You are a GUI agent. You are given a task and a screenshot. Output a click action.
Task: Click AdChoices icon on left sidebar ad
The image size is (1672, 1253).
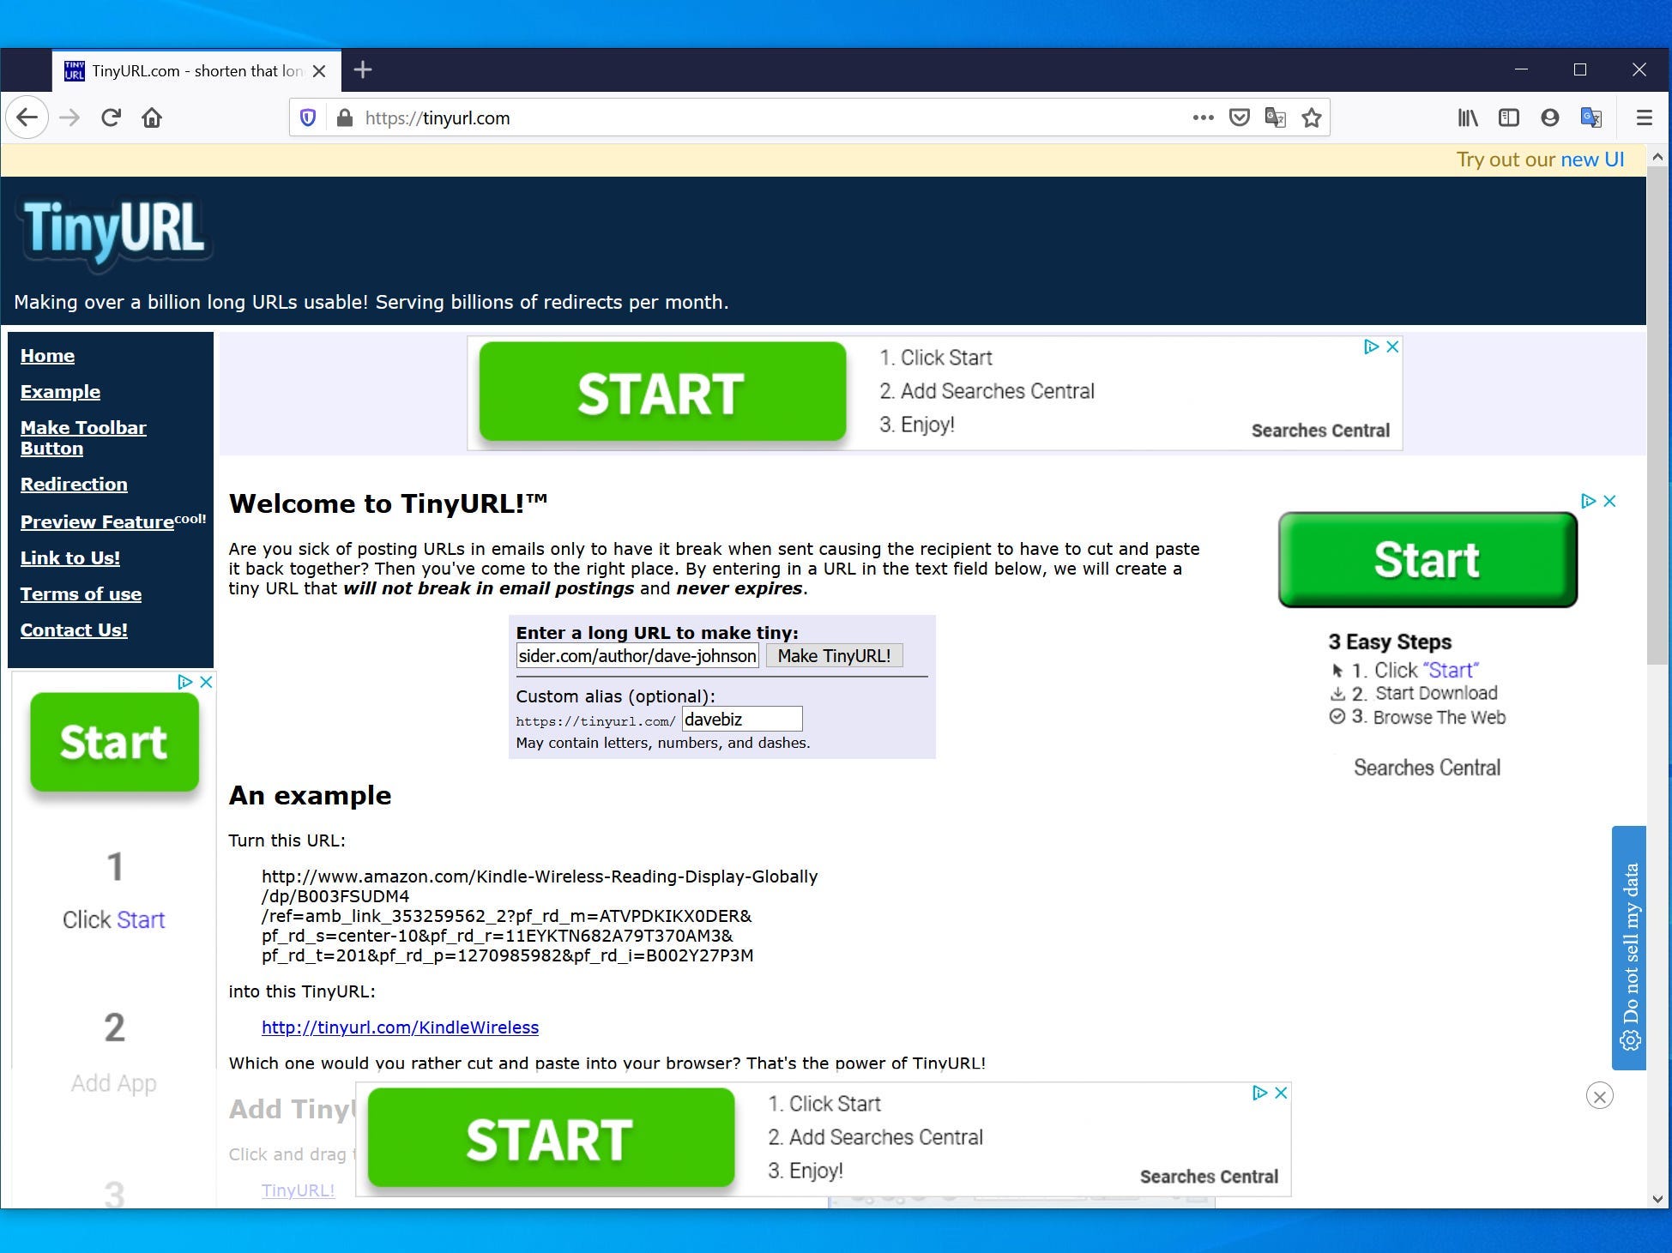point(184,682)
